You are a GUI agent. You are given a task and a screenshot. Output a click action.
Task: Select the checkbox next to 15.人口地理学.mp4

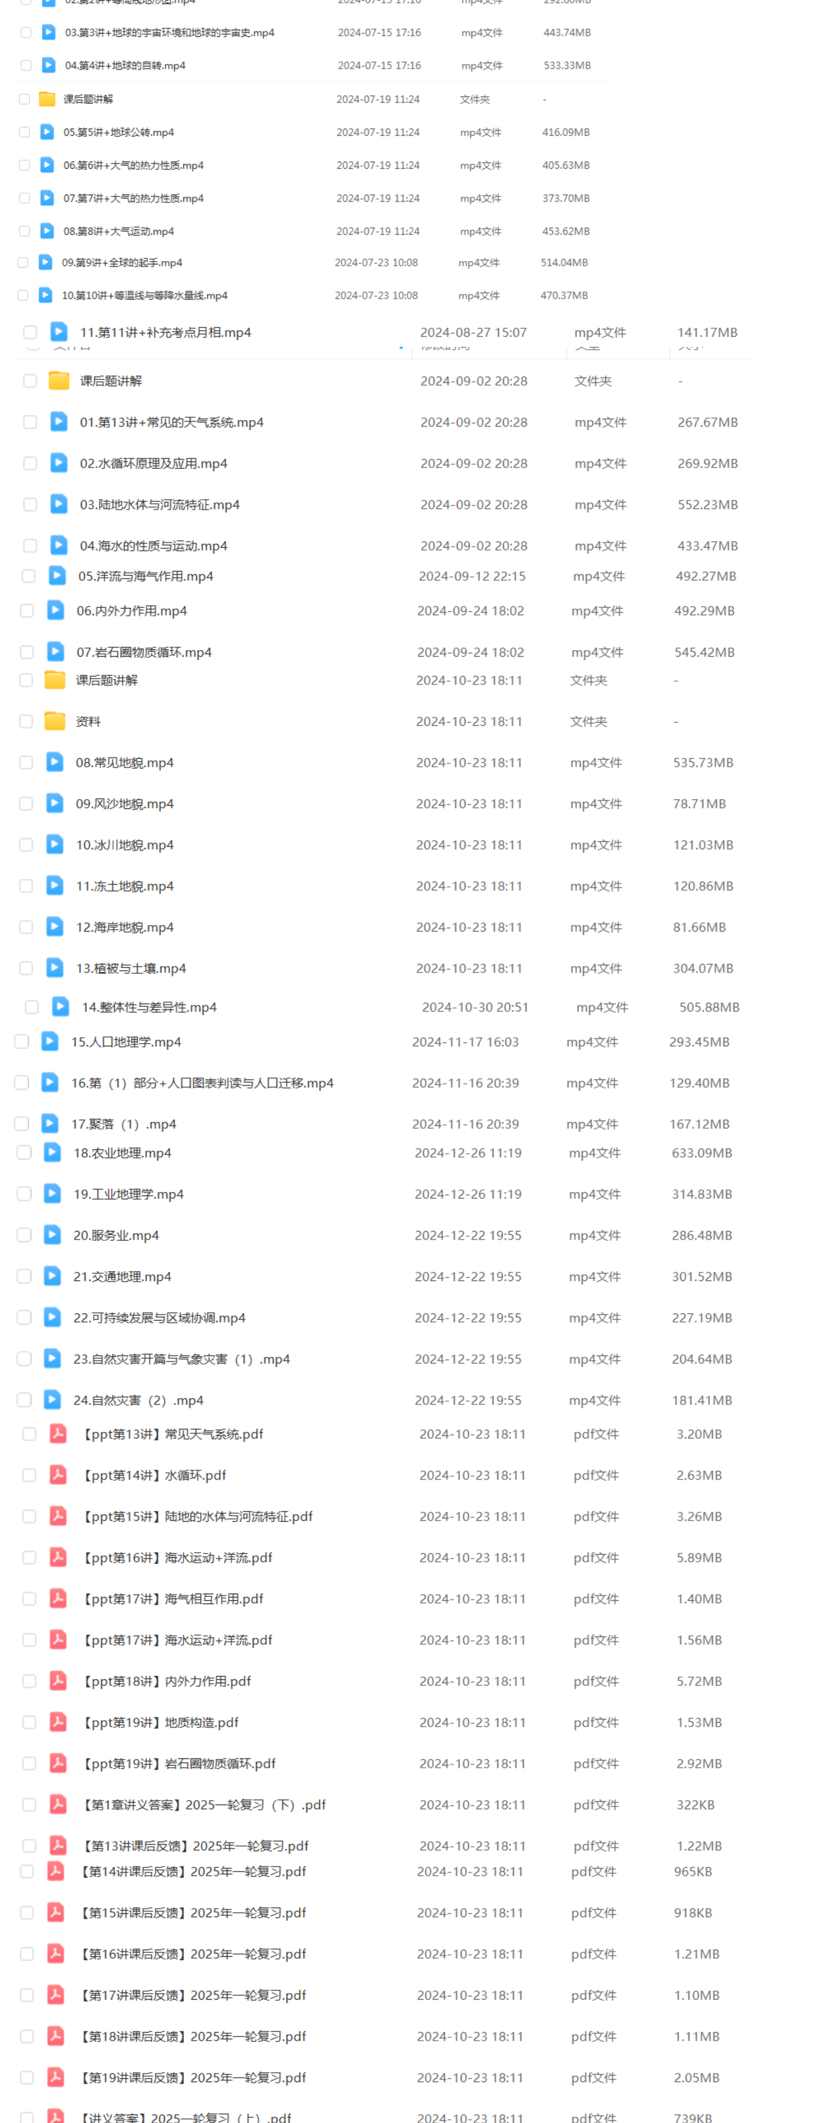point(21,1042)
